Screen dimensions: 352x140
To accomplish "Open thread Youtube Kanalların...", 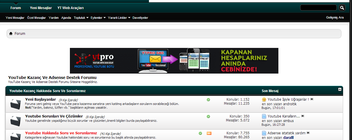I will (284, 116).
